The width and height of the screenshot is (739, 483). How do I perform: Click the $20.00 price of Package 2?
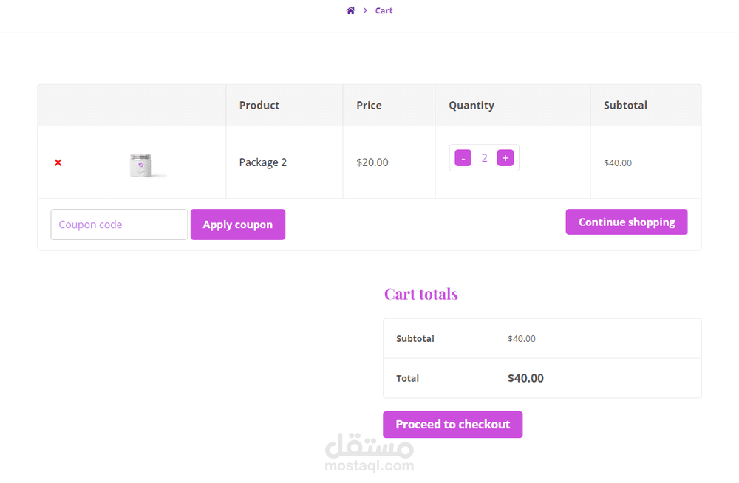point(372,162)
